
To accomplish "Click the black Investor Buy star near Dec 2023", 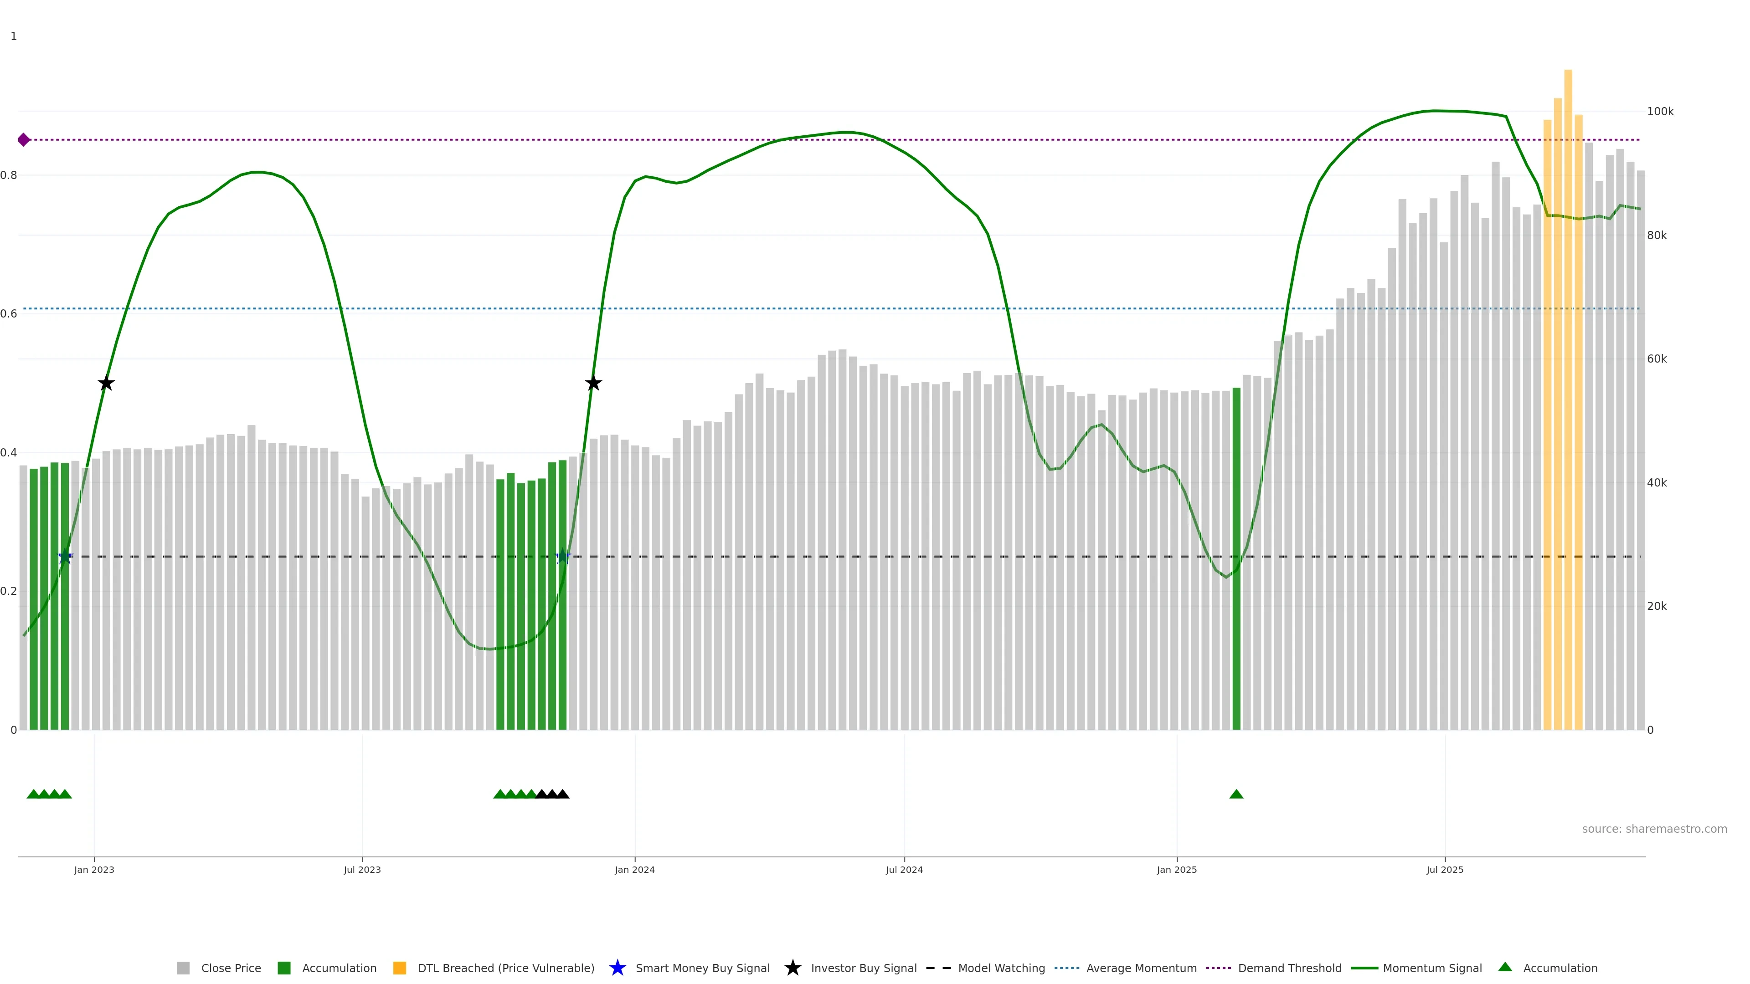I will 593,384.
